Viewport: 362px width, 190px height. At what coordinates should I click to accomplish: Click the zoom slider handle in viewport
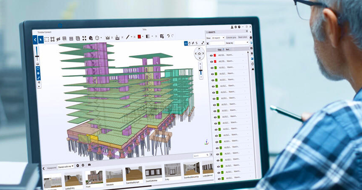201,71
